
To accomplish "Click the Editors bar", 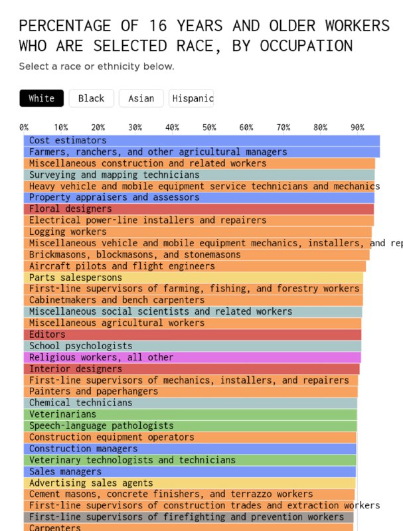I will pyautogui.click(x=193, y=335).
